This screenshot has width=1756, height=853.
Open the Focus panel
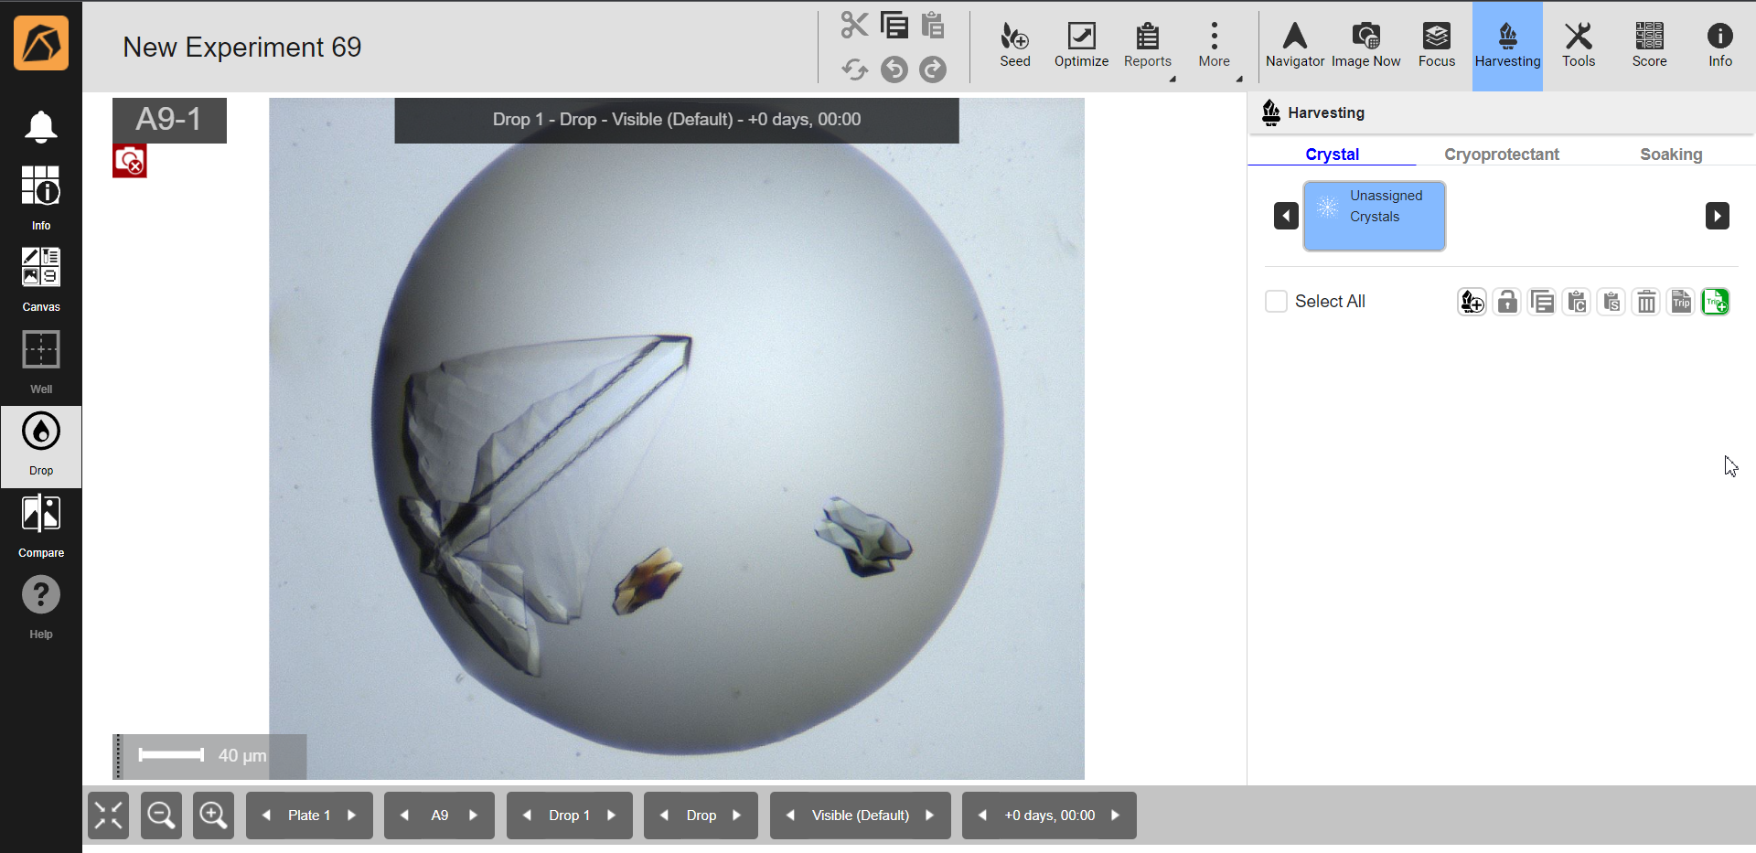pyautogui.click(x=1436, y=45)
